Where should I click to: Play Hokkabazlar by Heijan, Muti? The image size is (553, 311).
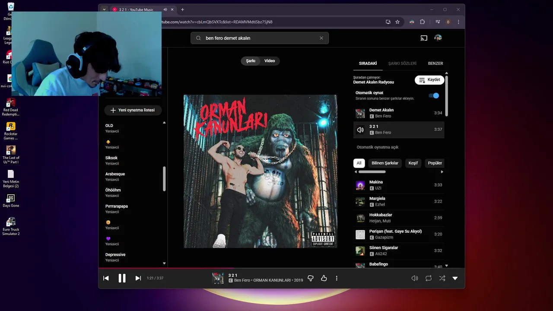(x=398, y=218)
